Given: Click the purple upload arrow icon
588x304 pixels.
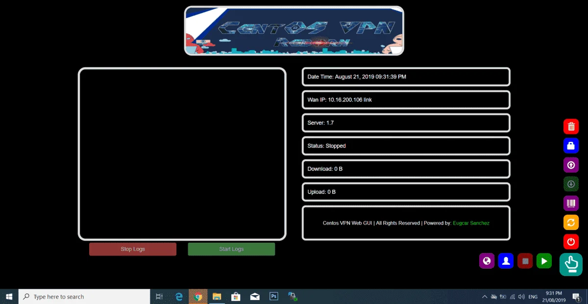Looking at the screenshot, I should [571, 165].
